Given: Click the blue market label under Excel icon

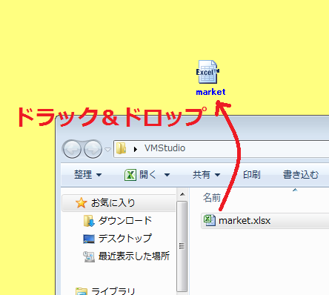Looking at the screenshot, I should 210,92.
